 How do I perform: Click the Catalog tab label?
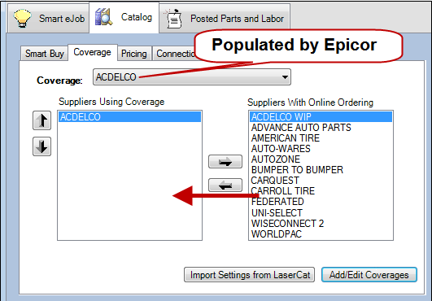point(137,17)
